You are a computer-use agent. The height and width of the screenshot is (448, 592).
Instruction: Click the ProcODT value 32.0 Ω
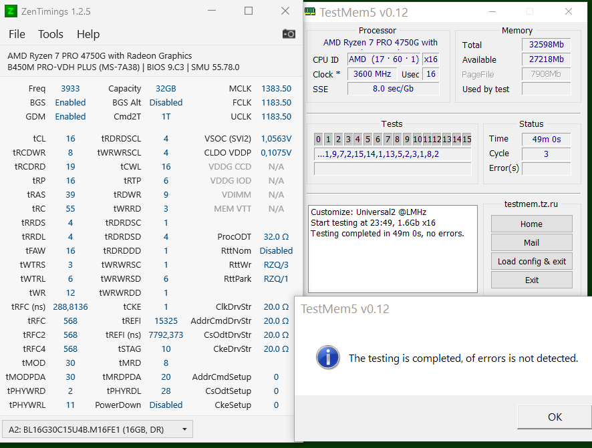(276, 237)
